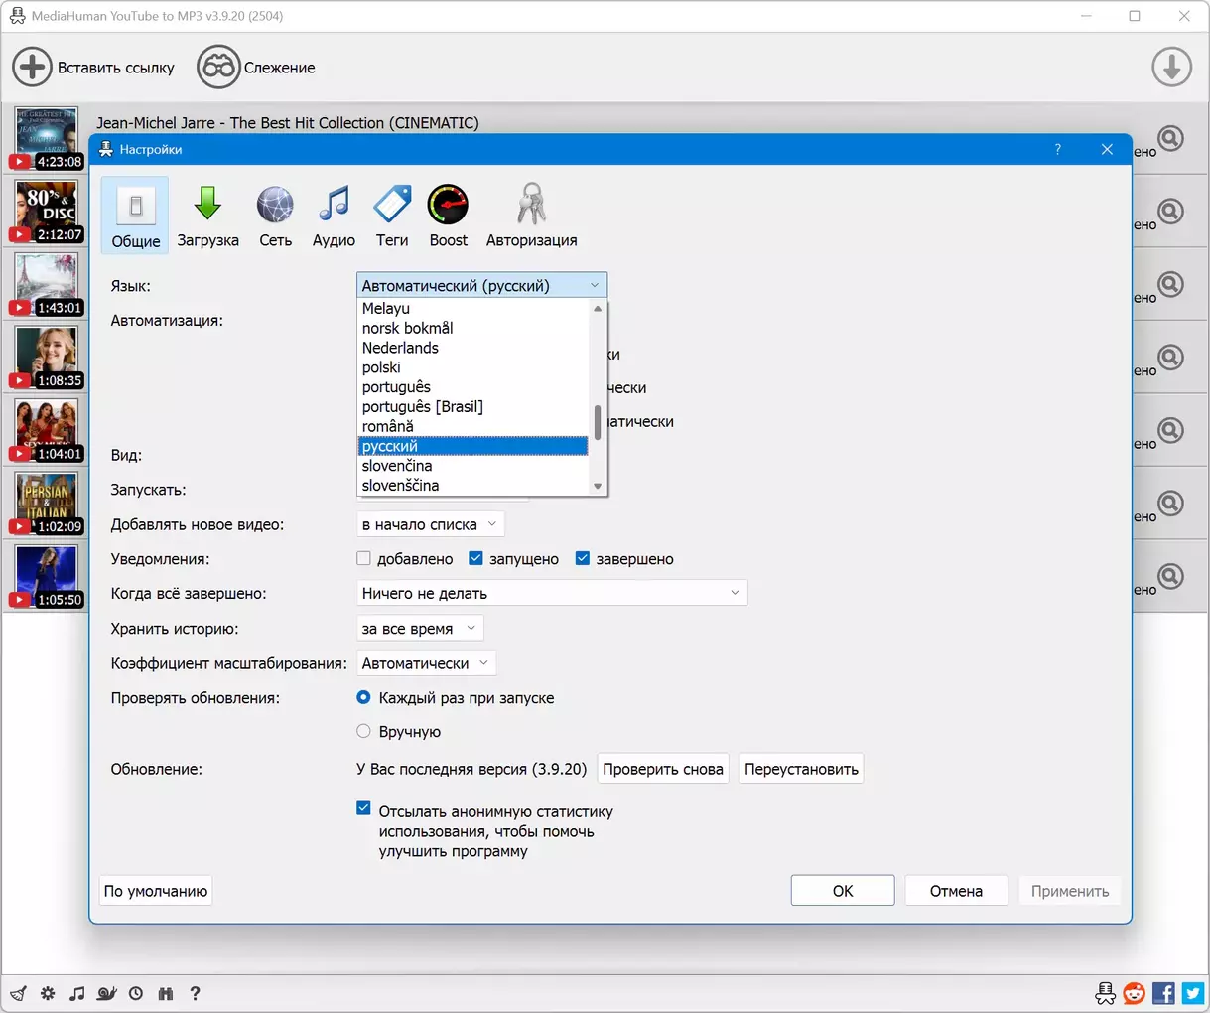This screenshot has width=1210, height=1013.
Task: Choose polski from the language list
Action: pyautogui.click(x=381, y=367)
